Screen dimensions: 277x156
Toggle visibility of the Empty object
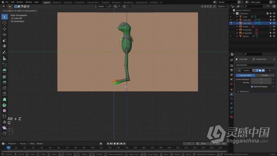pyautogui.click(x=274, y=27)
